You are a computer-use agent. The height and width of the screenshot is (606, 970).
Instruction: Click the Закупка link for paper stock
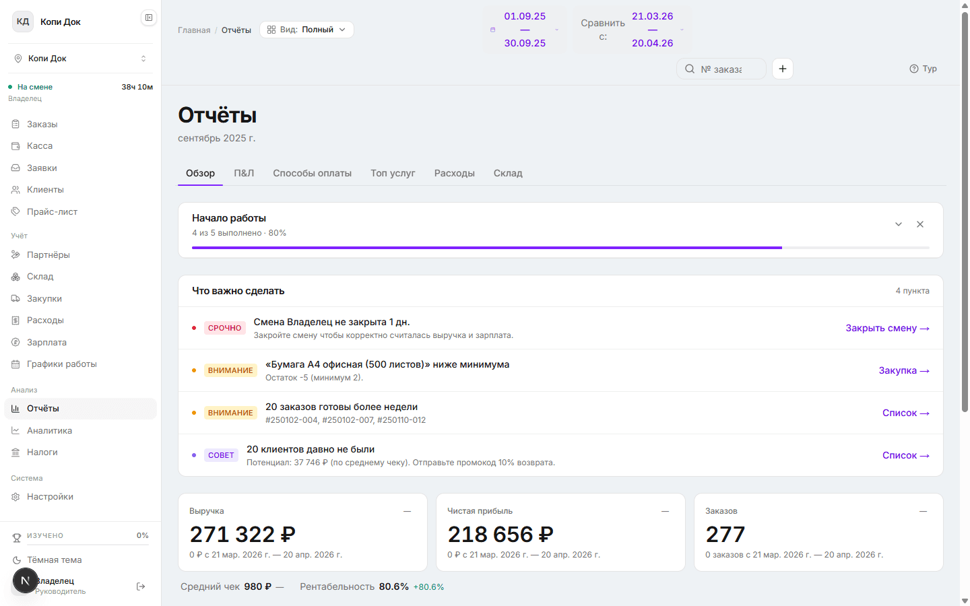[904, 370]
